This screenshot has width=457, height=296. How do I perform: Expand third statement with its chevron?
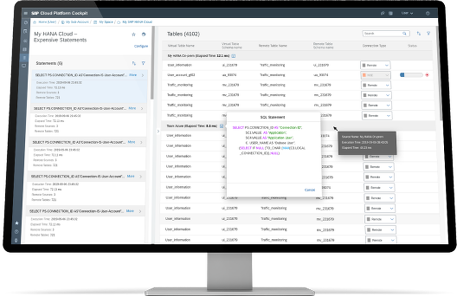coord(142,142)
